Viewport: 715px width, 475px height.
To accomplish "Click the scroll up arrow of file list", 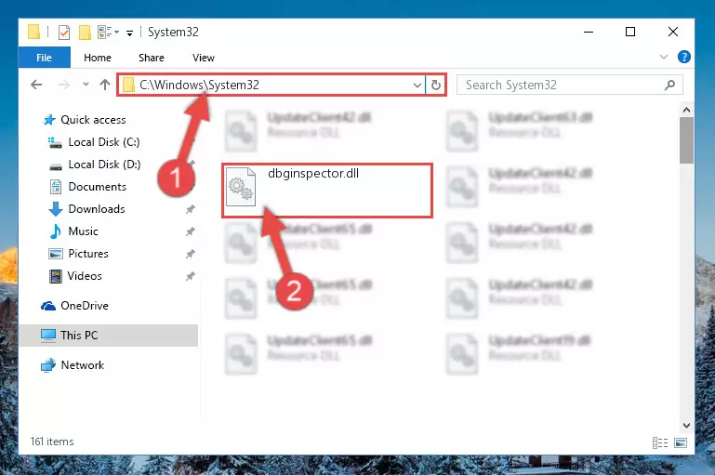I will 686,110.
